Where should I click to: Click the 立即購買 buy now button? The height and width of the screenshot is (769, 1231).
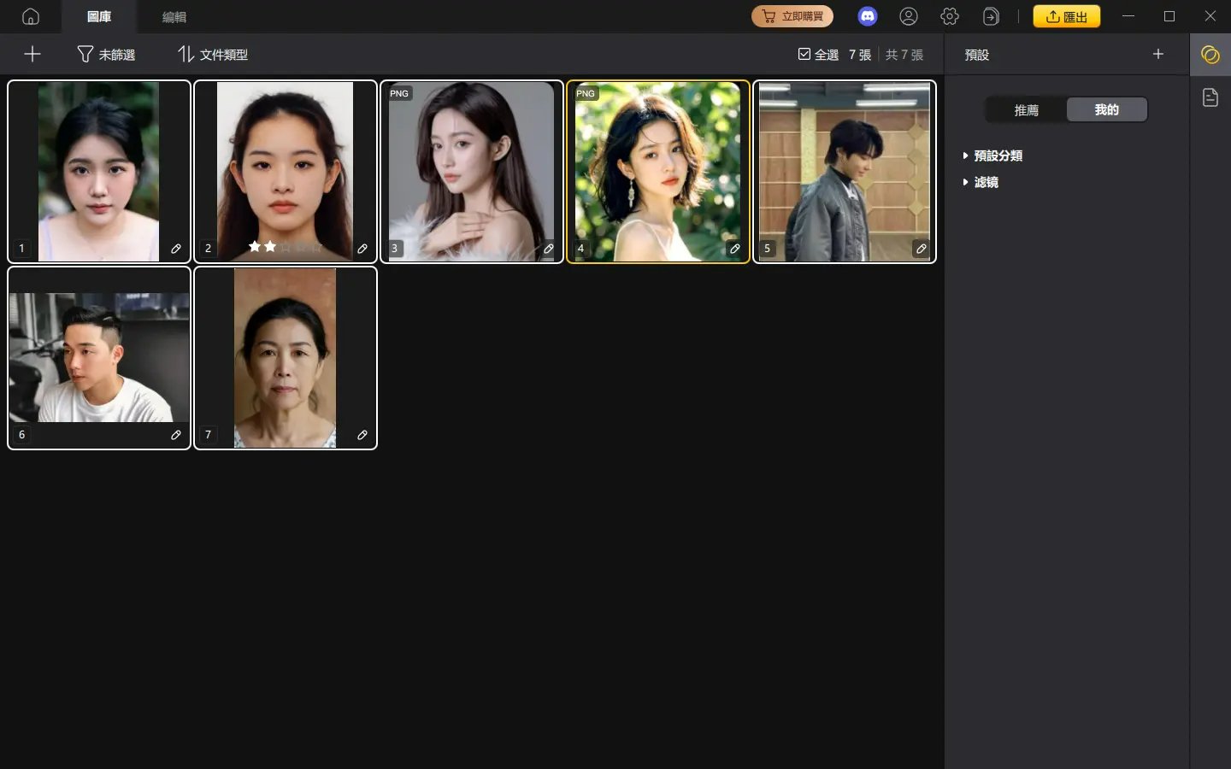pyautogui.click(x=792, y=16)
